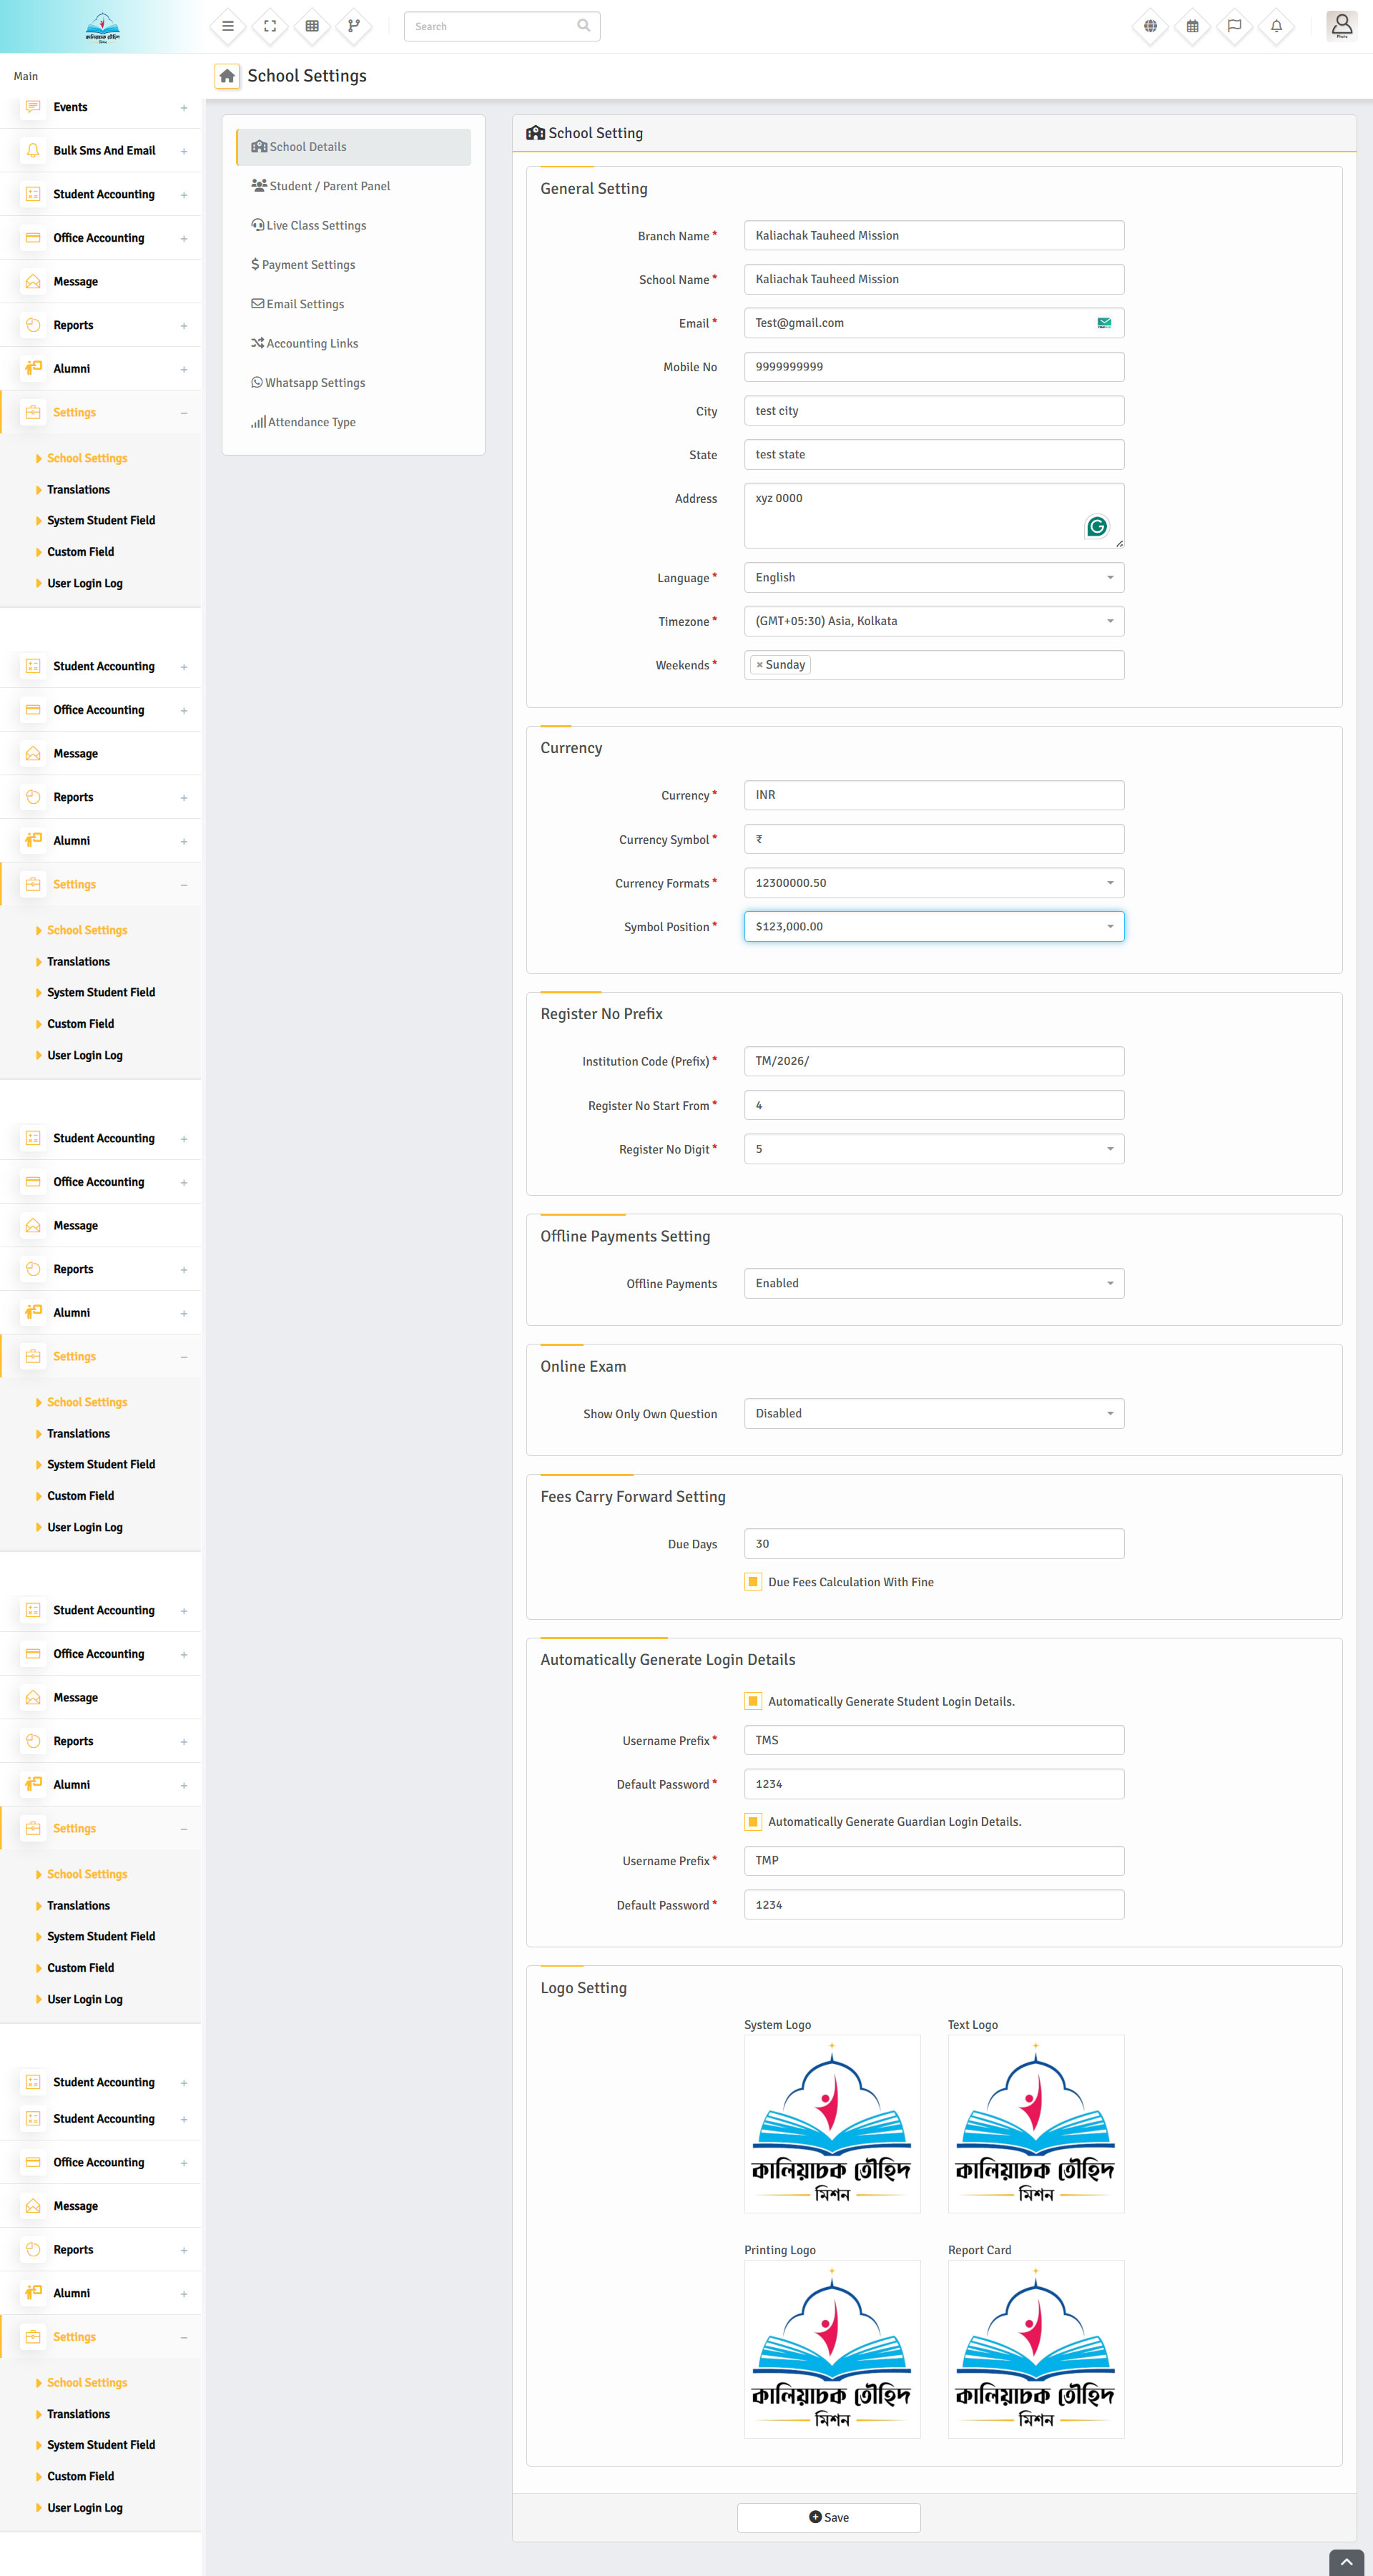Screen dimensions: 1373x2576
Task: Uncheck Automatically Generate Guardian Login Details
Action: tap(753, 1821)
